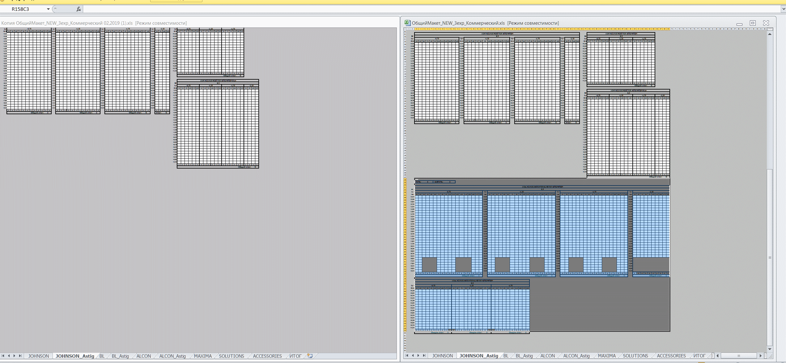Click the insert function fx icon
This screenshot has width=786, height=363.
(x=79, y=9)
